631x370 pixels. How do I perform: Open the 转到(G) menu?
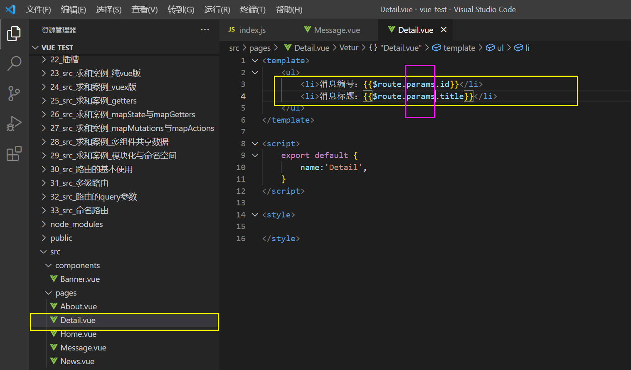click(x=181, y=9)
